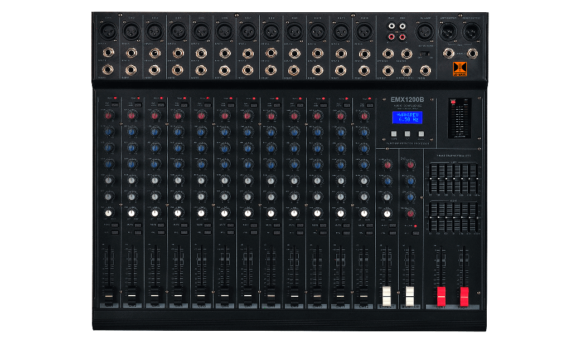Viewport: 581px width, 348px height.
Task: Click the white pan knob on CH6
Action: (x=224, y=213)
